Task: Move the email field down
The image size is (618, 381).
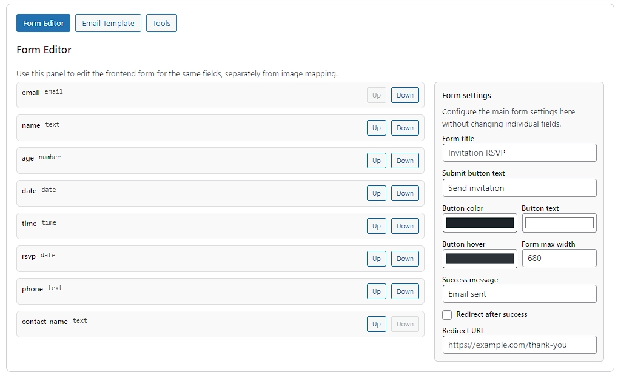Action: pos(405,95)
